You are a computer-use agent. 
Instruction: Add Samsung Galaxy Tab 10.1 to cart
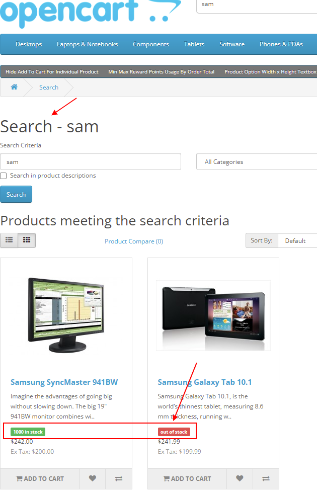[187, 478]
